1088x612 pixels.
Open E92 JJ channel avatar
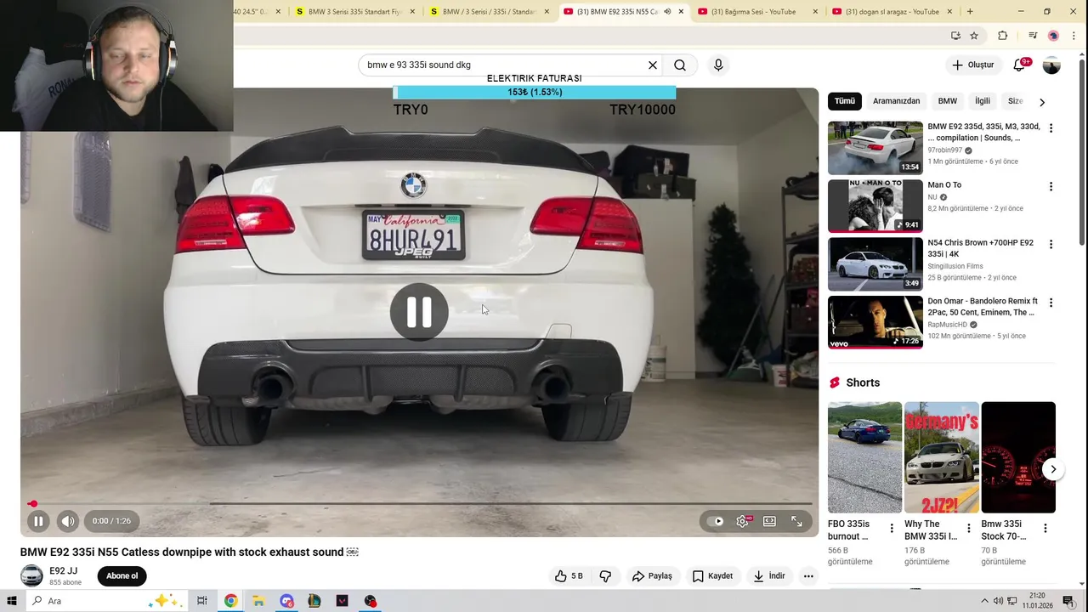click(x=31, y=576)
